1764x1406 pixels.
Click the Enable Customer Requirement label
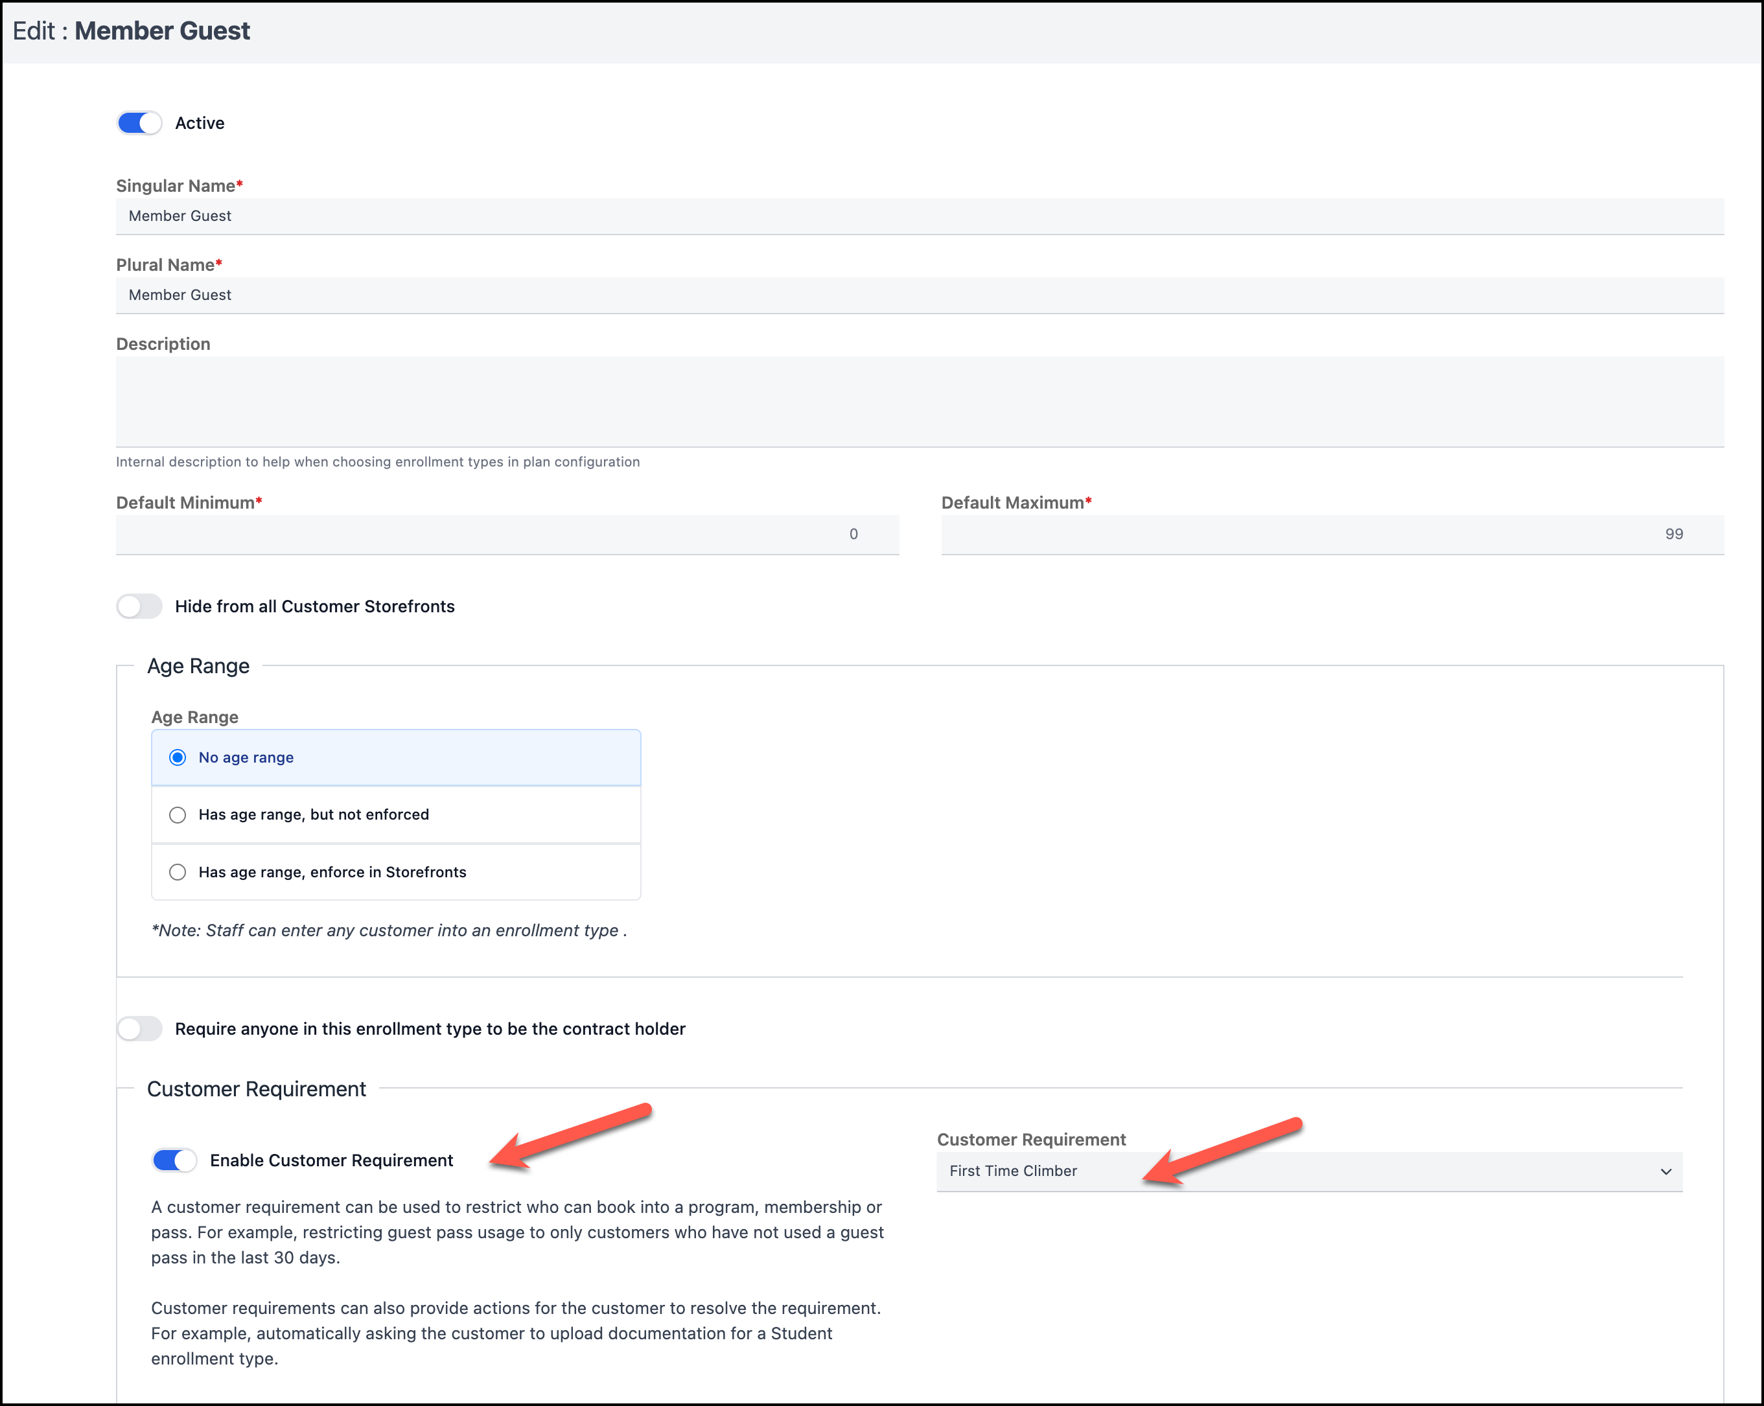(x=331, y=1160)
